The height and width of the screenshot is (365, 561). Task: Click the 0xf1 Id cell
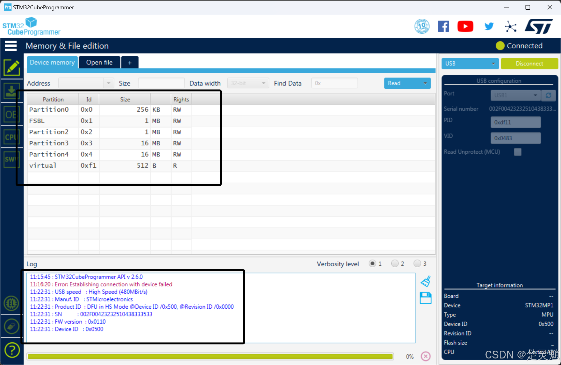tap(89, 166)
